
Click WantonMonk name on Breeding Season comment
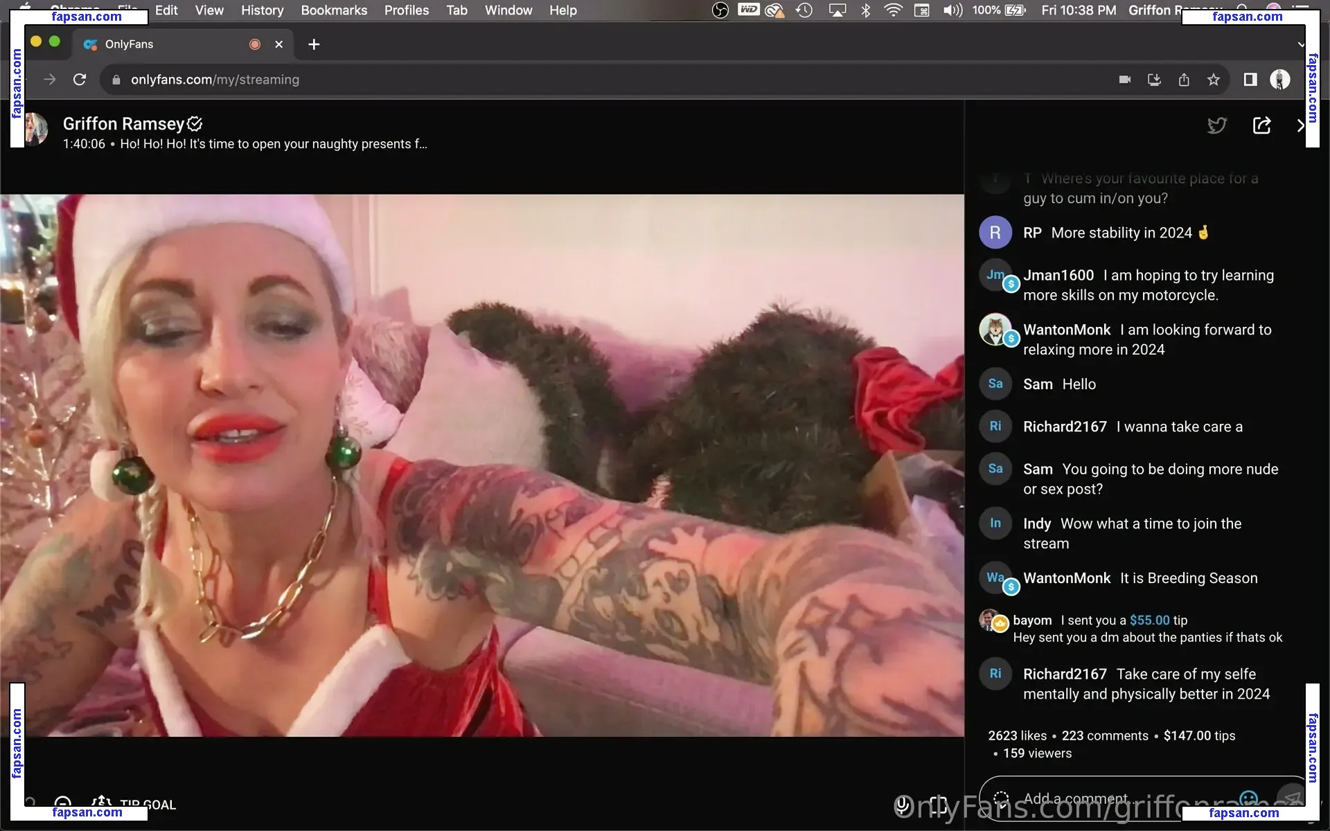pos(1067,578)
